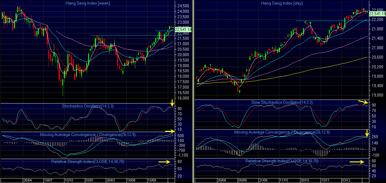Click the daily Relative Strength Index panel title

(x=282, y=161)
